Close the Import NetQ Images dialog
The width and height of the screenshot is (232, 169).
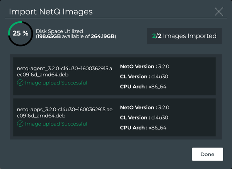click(219, 12)
